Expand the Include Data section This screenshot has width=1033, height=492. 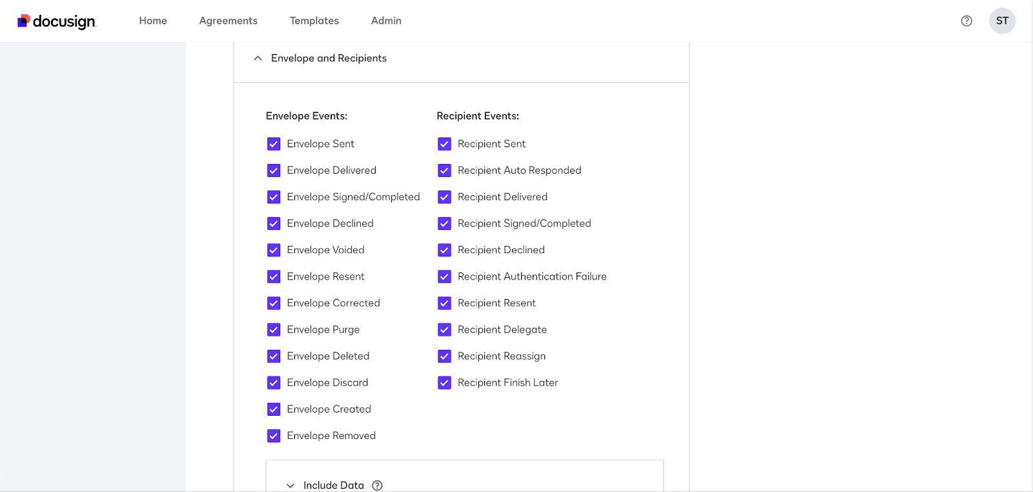tap(291, 486)
